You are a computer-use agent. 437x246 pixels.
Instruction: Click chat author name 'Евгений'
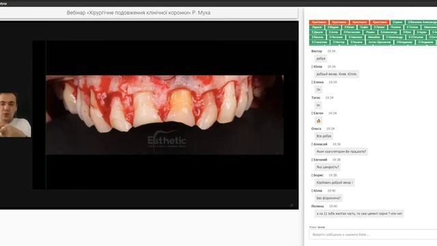(x=320, y=159)
